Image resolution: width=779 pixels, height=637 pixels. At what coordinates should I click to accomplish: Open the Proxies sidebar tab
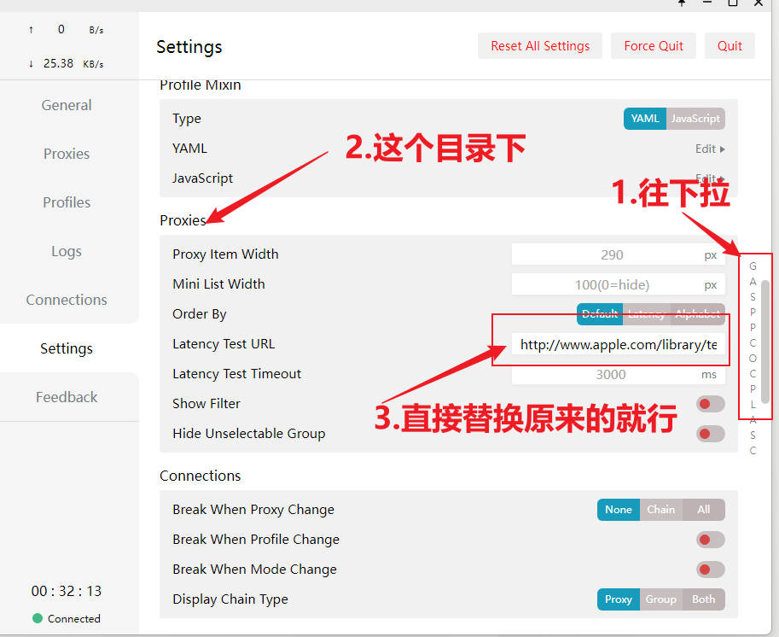67,154
